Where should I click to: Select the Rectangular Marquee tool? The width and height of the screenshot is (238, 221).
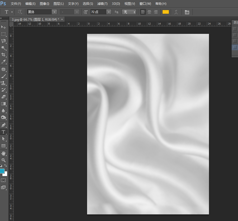tap(3, 34)
